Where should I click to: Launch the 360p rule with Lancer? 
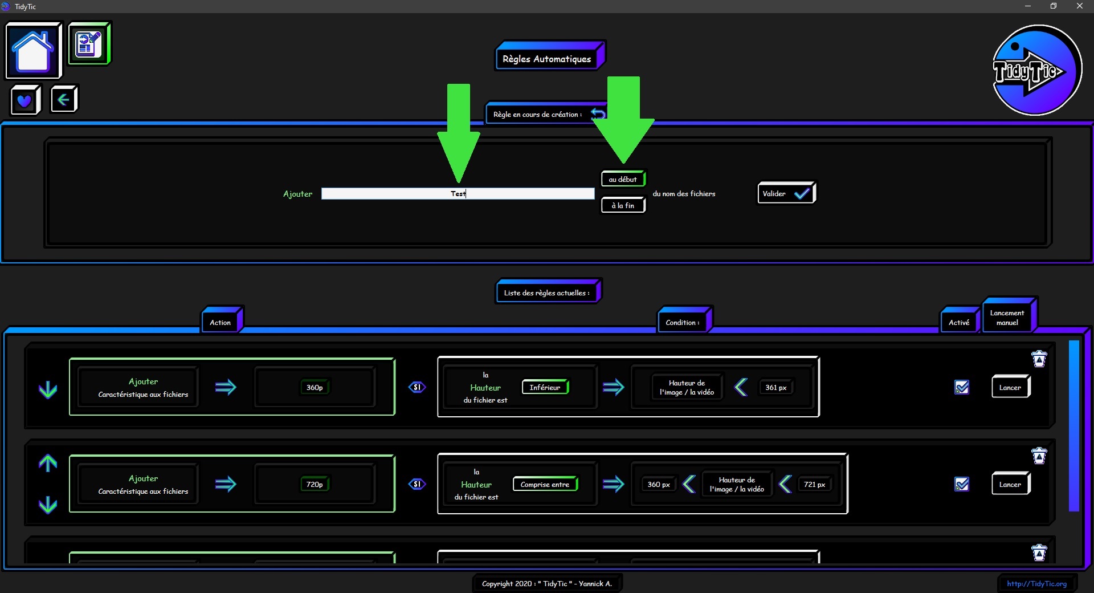click(x=1010, y=387)
